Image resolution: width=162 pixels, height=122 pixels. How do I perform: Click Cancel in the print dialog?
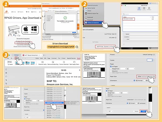pos(136,111)
